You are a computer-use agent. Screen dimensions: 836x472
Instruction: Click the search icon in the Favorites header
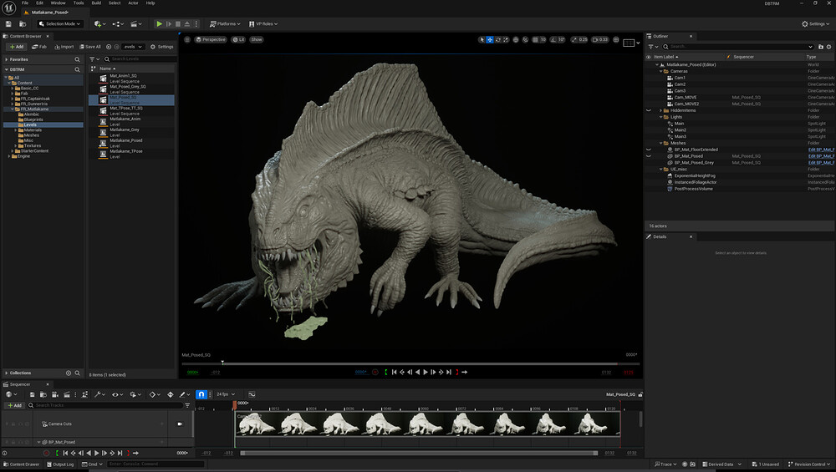click(x=78, y=59)
